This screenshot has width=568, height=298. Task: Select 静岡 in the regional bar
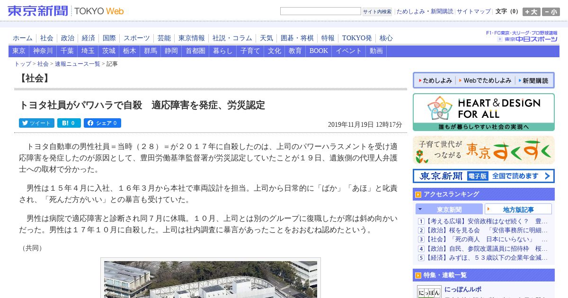171,51
